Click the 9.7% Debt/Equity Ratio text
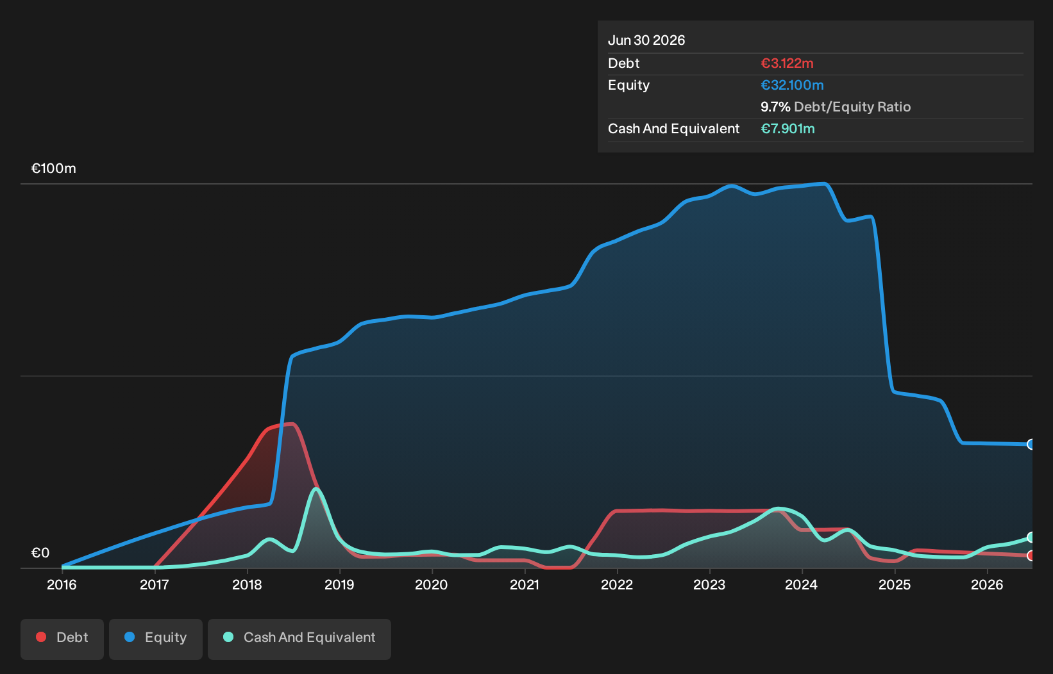This screenshot has height=674, width=1053. click(x=836, y=107)
